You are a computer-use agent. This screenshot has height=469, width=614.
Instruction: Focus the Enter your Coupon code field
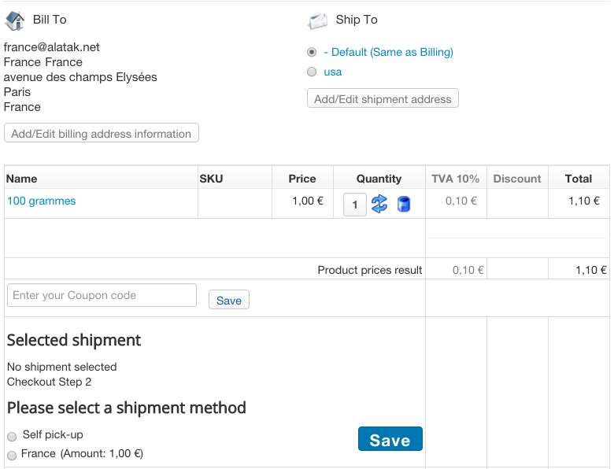pos(102,295)
